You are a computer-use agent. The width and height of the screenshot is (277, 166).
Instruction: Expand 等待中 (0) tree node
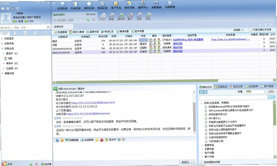pyautogui.click(x=4, y=63)
